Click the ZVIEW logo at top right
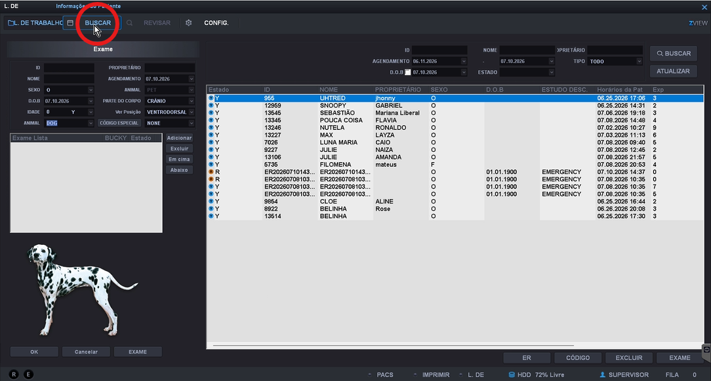 click(699, 23)
